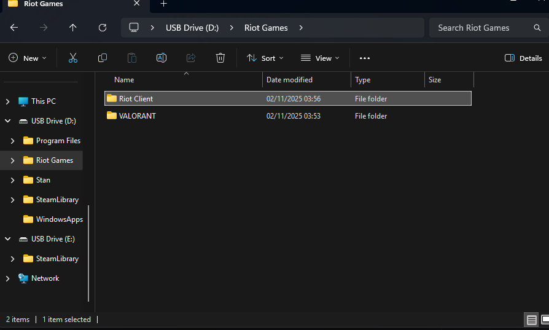This screenshot has width=549, height=330.
Task: Open dropdown chevron after USB Drive (D:) breadcrumb
Action: coord(232,28)
